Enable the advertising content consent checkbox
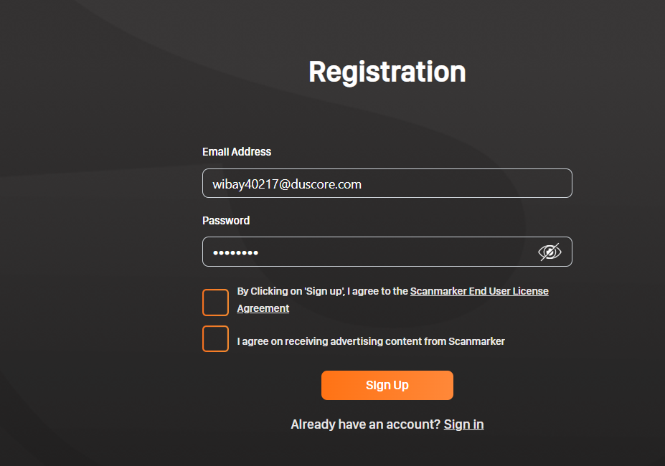This screenshot has height=466, width=665. [215, 339]
